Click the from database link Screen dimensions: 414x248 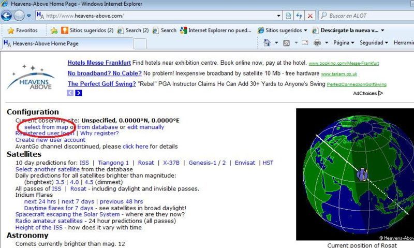[97, 127]
